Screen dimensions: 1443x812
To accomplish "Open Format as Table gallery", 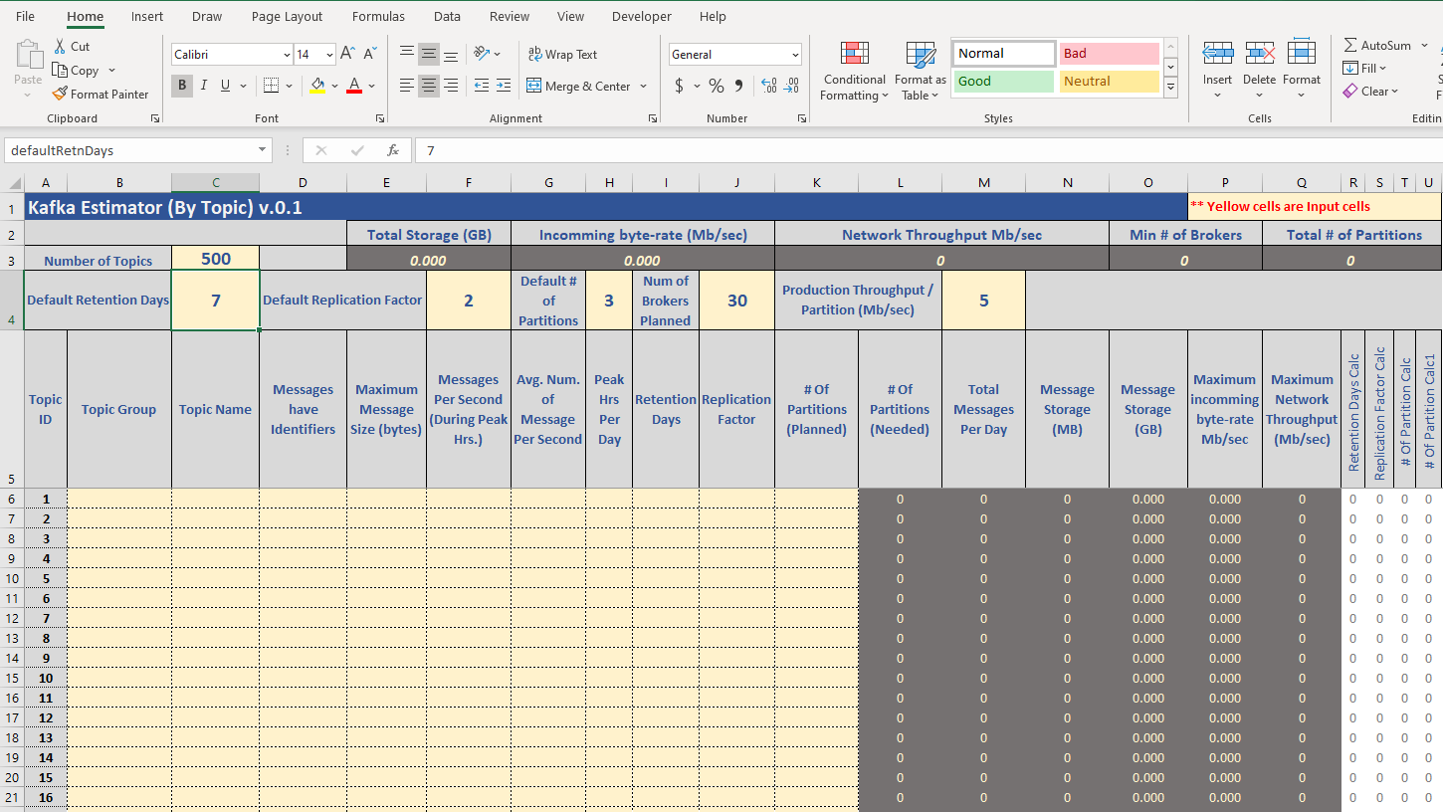I will 921,72.
